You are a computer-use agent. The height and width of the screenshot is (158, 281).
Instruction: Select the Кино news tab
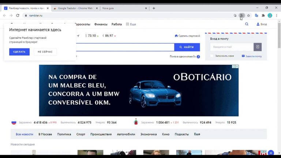tap(166, 134)
